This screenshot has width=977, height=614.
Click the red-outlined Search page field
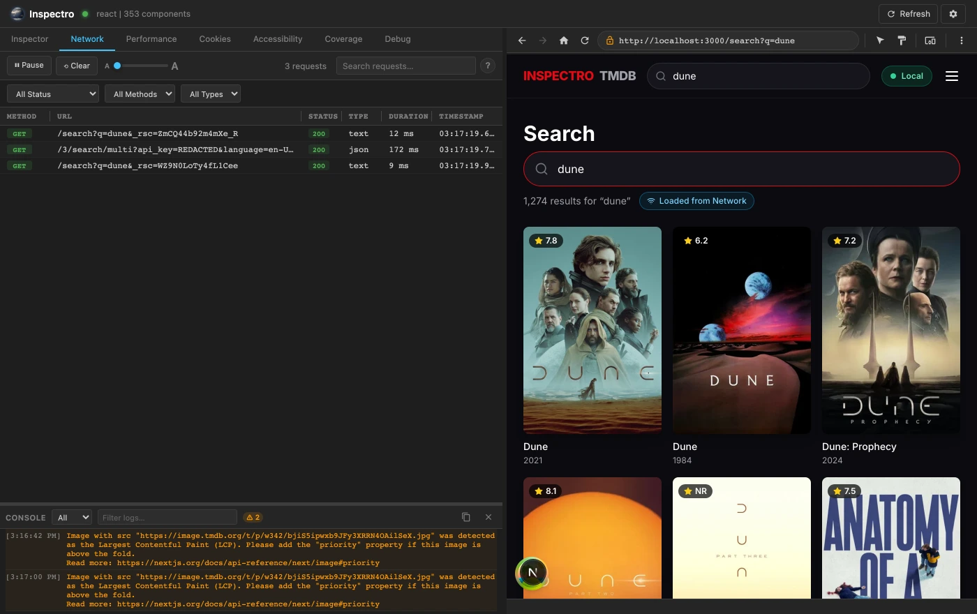coord(742,169)
